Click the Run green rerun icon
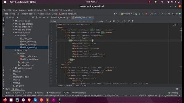Screen dimensions: 184x103 (x=136, y=14)
